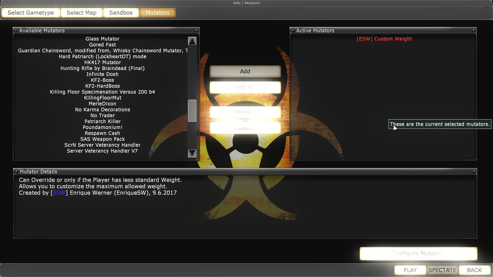Select Hunting Rifle by Braindead (Final)

(x=102, y=68)
